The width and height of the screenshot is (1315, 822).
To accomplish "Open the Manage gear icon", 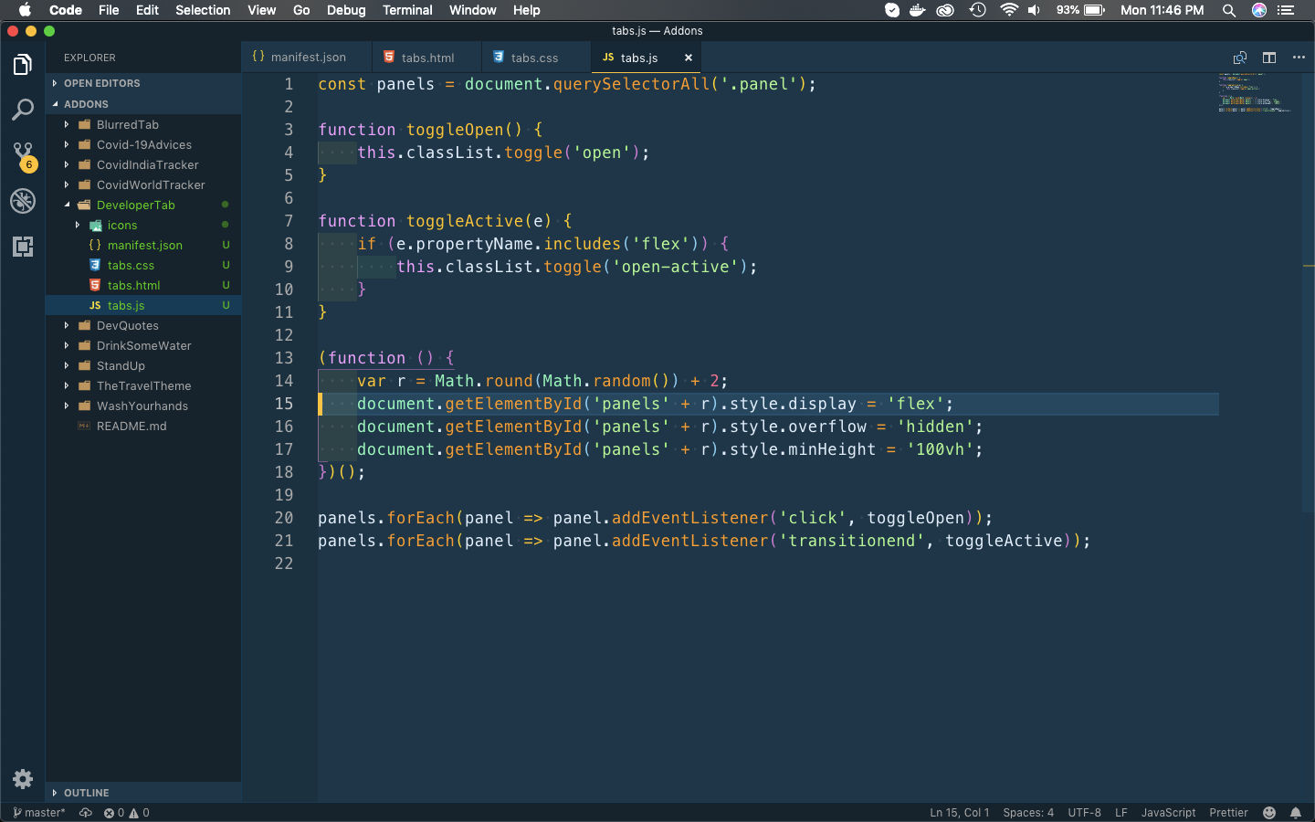I will [23, 779].
